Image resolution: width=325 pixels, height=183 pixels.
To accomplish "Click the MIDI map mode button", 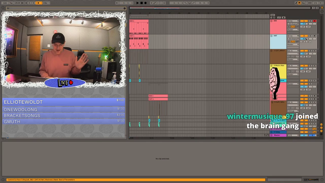I will (309, 3).
